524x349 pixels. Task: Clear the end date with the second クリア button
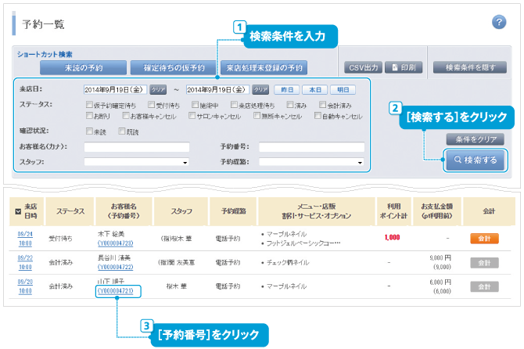pos(260,90)
